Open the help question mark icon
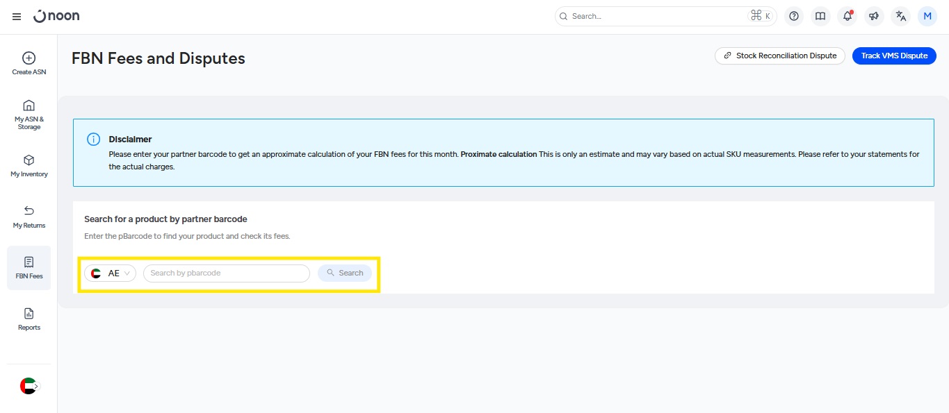This screenshot has height=413, width=949. pos(794,17)
